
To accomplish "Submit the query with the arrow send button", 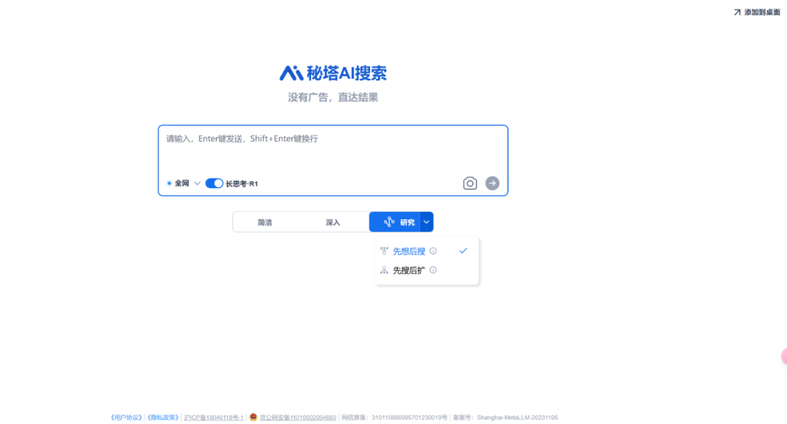I will tap(493, 183).
